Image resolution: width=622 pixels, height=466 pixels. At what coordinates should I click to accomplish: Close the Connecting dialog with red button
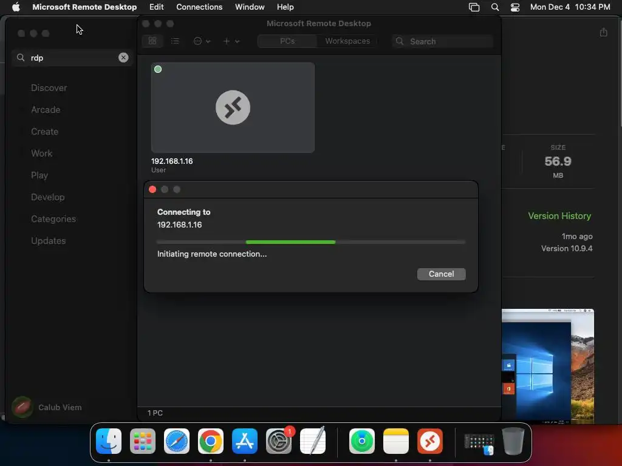[x=152, y=189]
